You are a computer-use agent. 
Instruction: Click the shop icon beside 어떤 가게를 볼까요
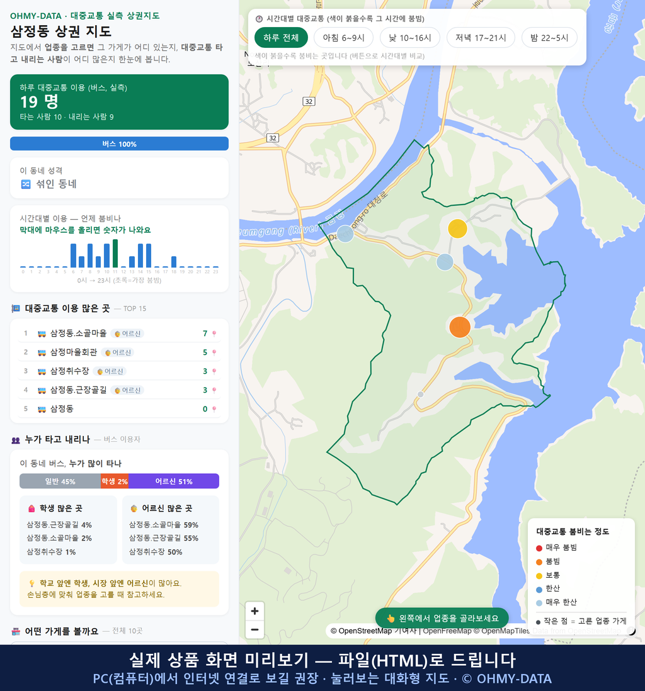16,631
